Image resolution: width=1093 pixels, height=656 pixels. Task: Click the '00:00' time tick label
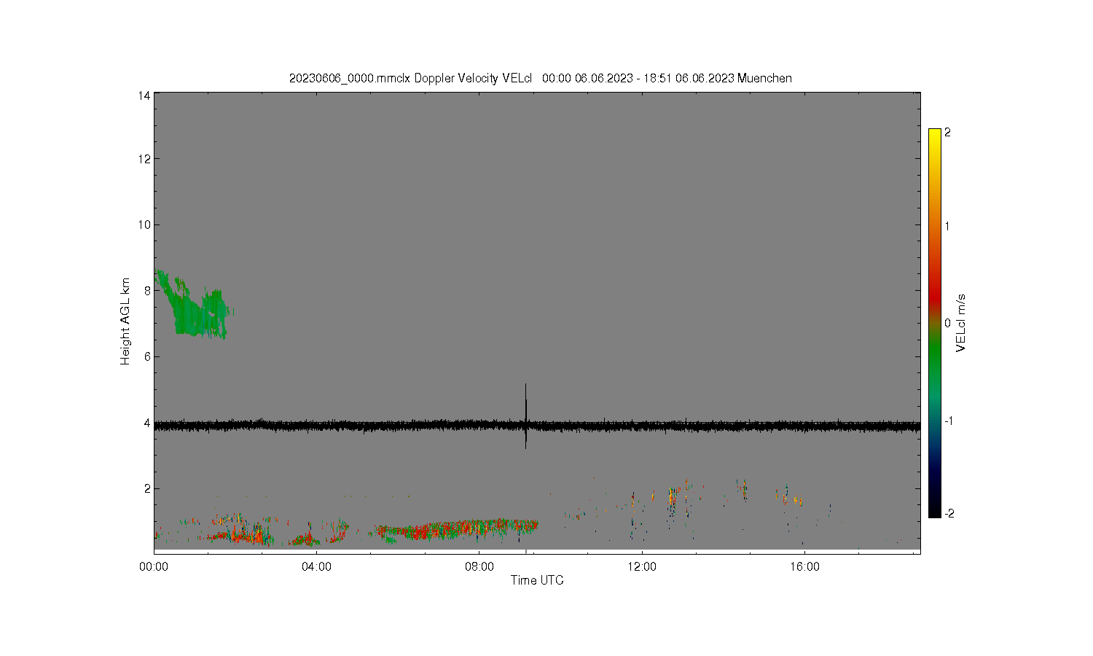(x=154, y=566)
